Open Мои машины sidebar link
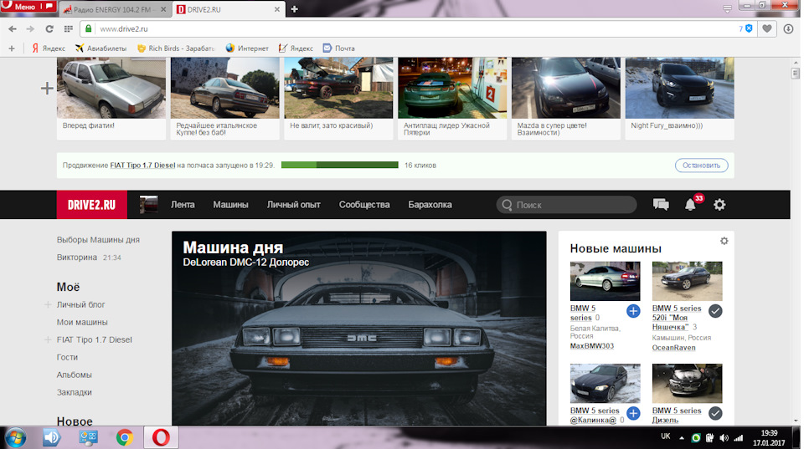 pyautogui.click(x=82, y=322)
